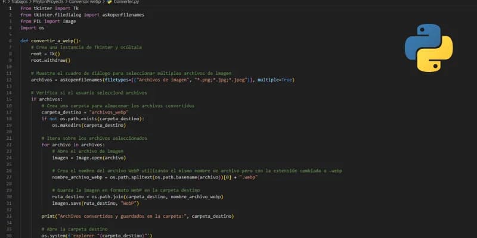The height and width of the screenshot is (238, 477).
Task: Click the comment 'Abre la carpeta destino'
Action: [x=75, y=229]
